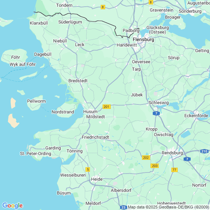Screen dimensions: 210x210
Task: Click the yellow 202 road shield
Action: click(x=146, y=158)
